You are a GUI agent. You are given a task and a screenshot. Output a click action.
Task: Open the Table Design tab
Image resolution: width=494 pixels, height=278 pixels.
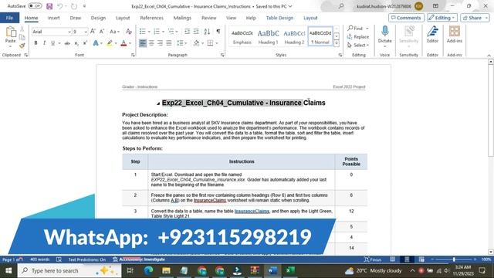point(279,18)
